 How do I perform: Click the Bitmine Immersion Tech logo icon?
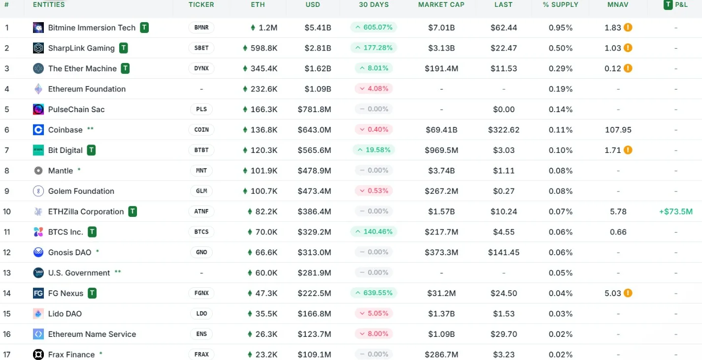point(38,28)
